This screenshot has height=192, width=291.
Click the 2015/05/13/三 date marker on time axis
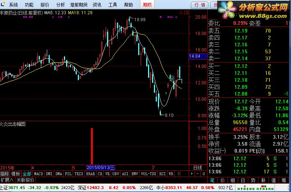(x=101, y=168)
